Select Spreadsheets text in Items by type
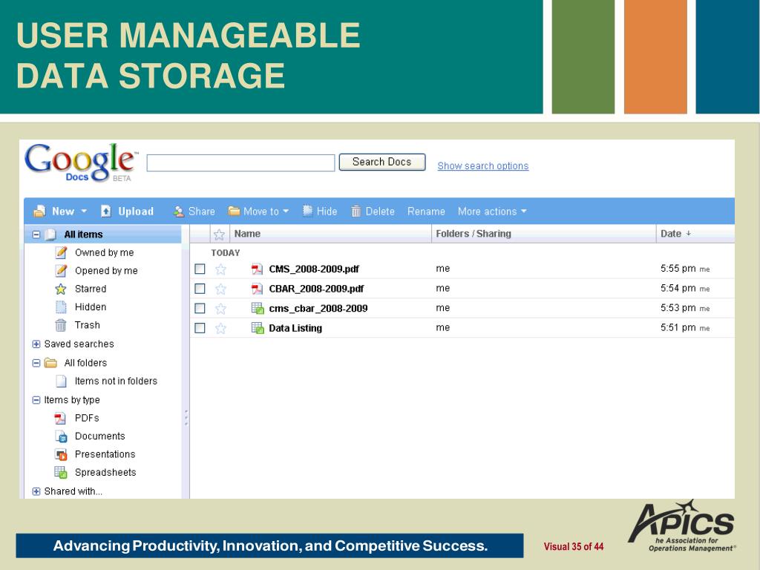This screenshot has width=760, height=570. click(x=105, y=473)
